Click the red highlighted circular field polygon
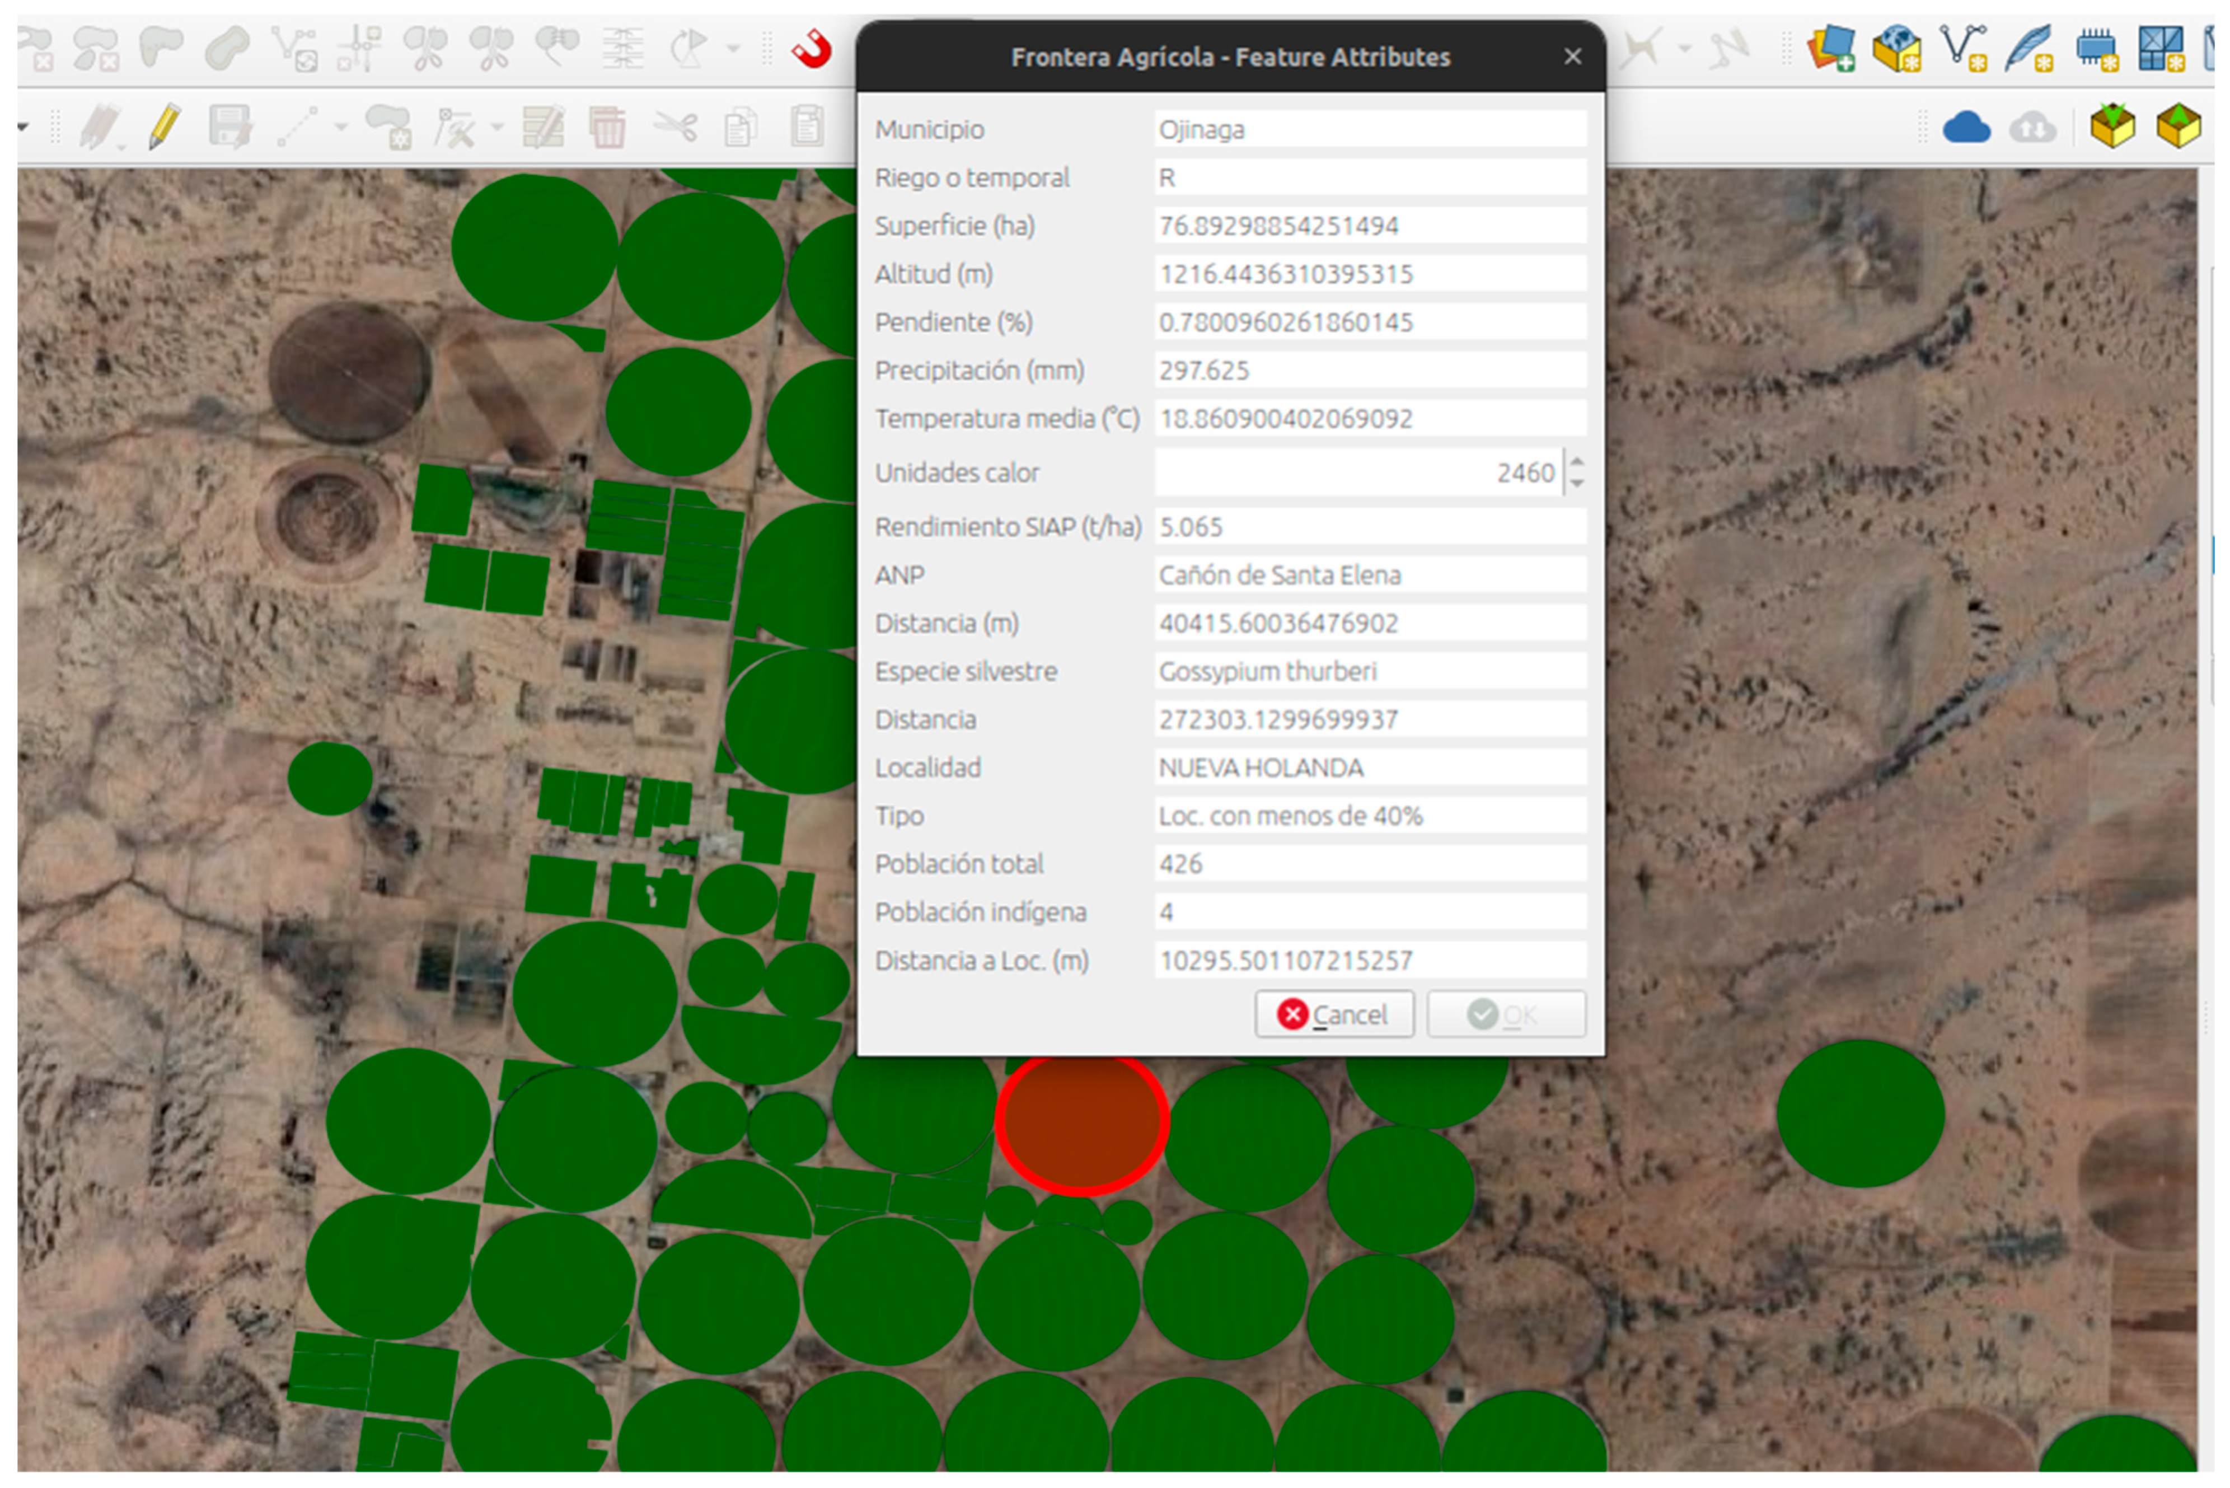Image resolution: width=2230 pixels, height=1488 pixels. click(x=1082, y=1125)
